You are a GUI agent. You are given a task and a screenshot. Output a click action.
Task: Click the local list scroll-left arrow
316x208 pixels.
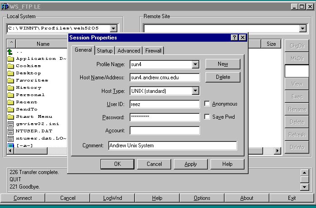point(10,151)
